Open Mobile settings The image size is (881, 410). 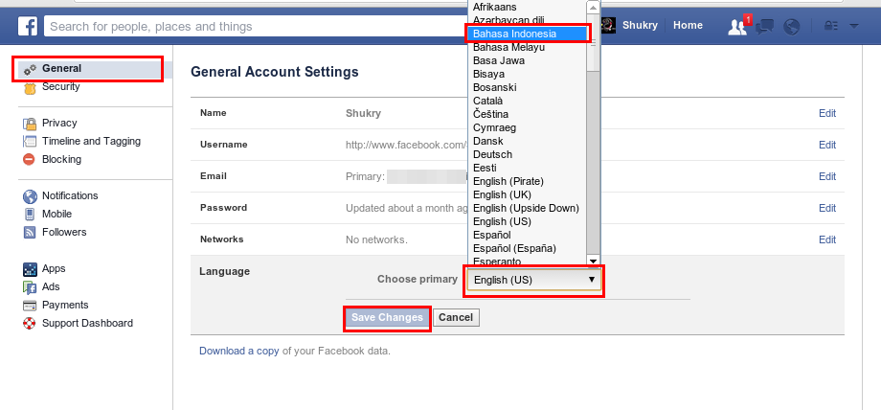point(56,214)
